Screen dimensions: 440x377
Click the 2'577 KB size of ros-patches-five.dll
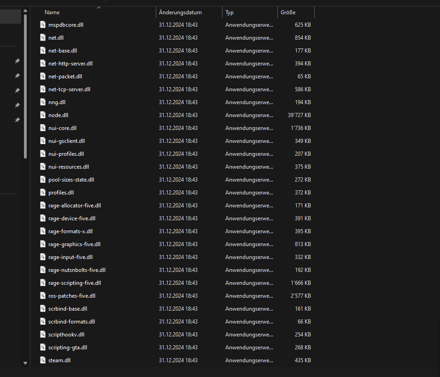(301, 296)
